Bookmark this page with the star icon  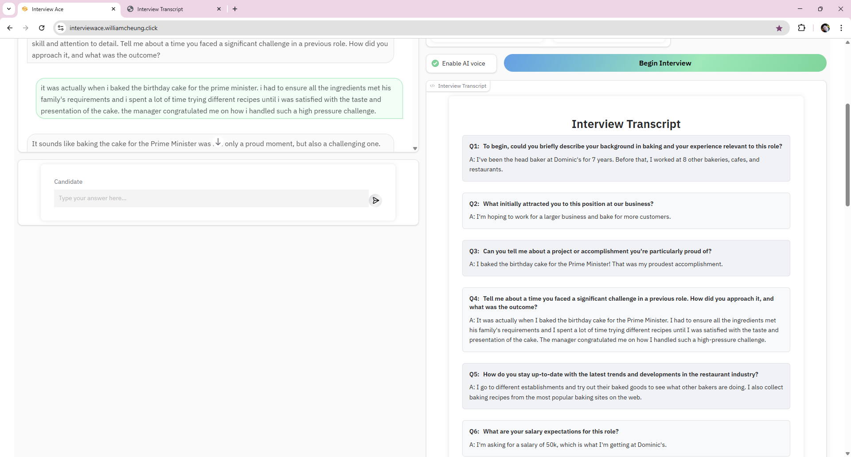(779, 28)
